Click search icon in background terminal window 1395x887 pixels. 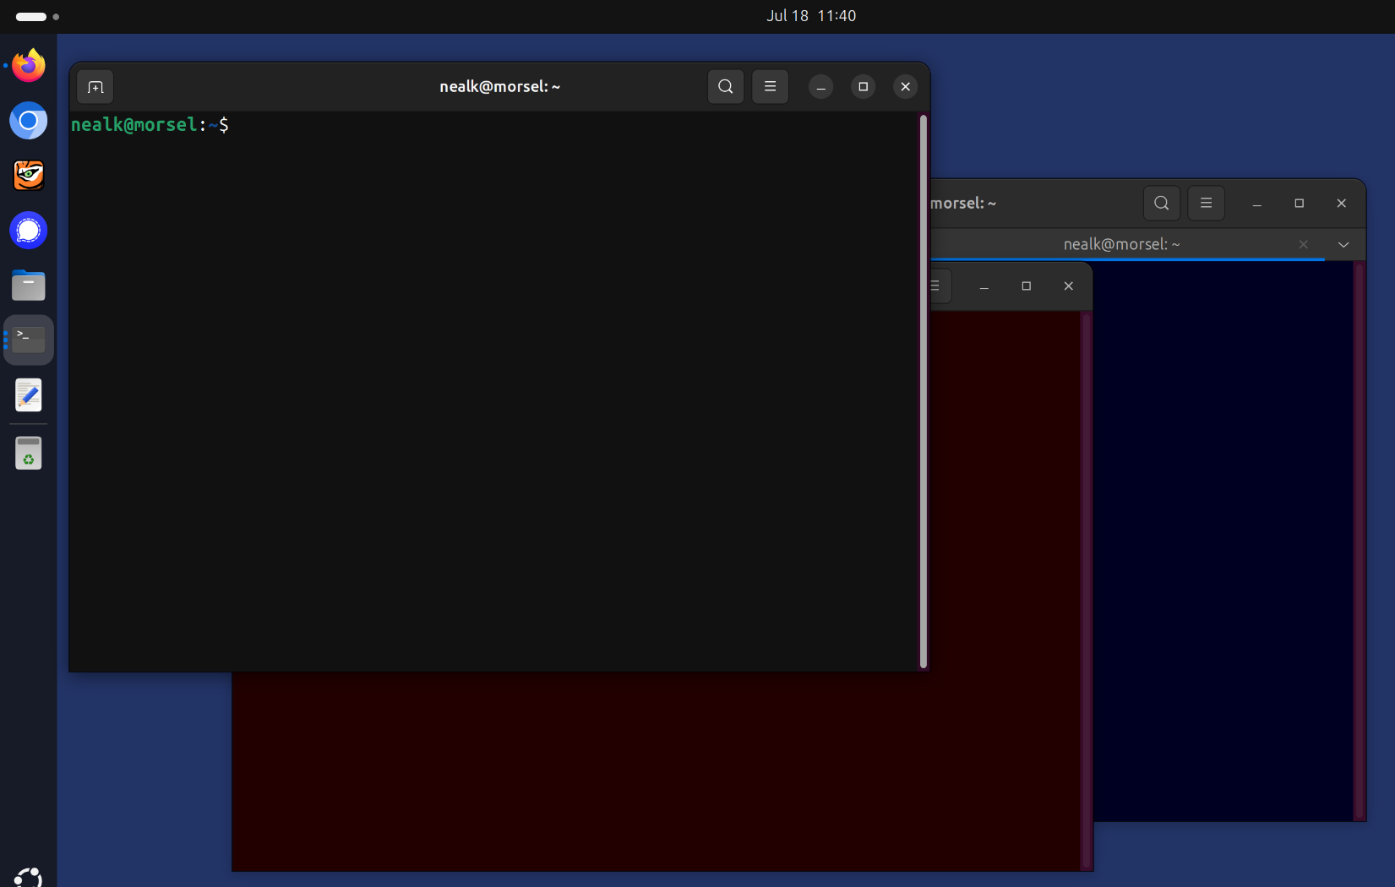pos(1161,203)
